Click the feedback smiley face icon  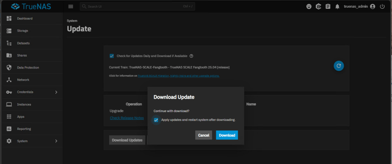click(309, 6)
